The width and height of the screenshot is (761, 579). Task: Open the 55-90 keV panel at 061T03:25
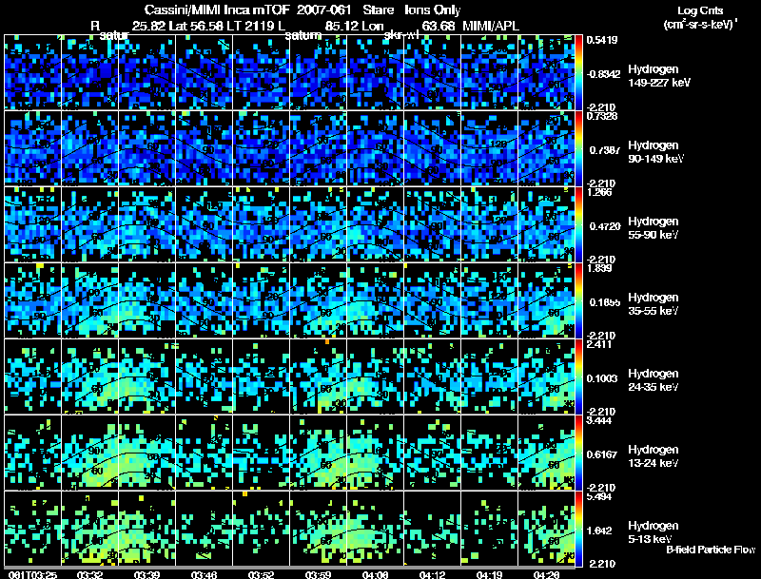[32, 224]
